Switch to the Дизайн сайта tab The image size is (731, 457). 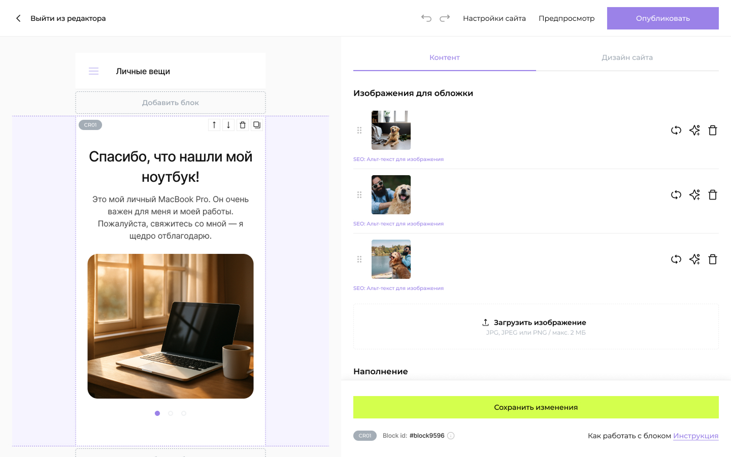(x=627, y=58)
